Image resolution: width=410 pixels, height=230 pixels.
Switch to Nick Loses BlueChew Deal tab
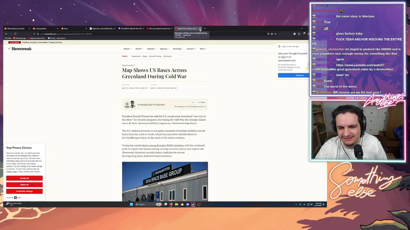coord(159,29)
